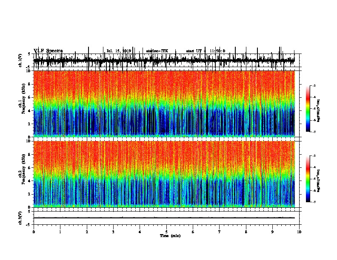This screenshot has width=337, height=260.
Task: Click the "5" tick on ch.1(V) axis
Action: point(29,54)
